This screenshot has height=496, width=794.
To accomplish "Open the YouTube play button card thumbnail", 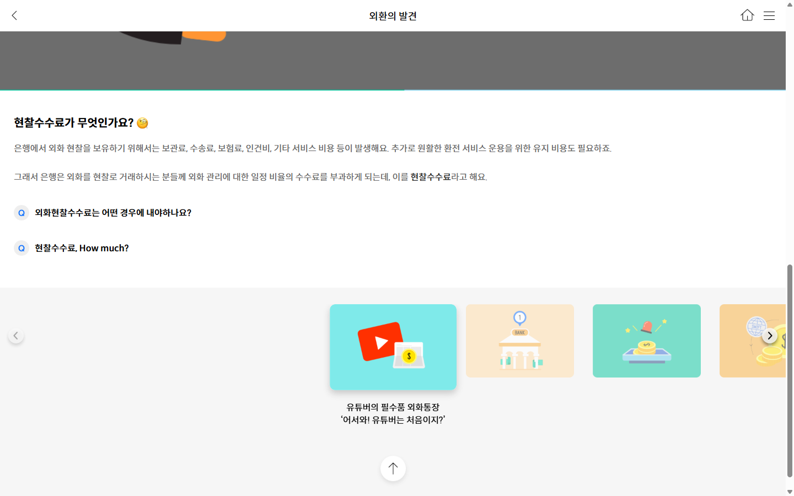I will (x=393, y=347).
